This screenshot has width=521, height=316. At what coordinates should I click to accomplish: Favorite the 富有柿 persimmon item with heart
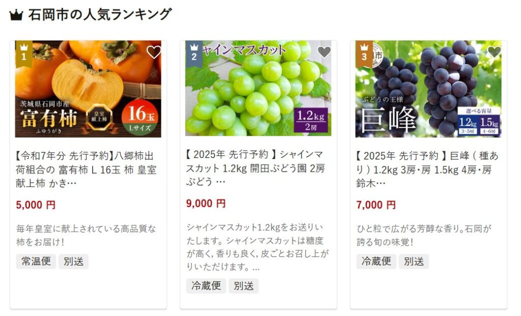pos(154,52)
